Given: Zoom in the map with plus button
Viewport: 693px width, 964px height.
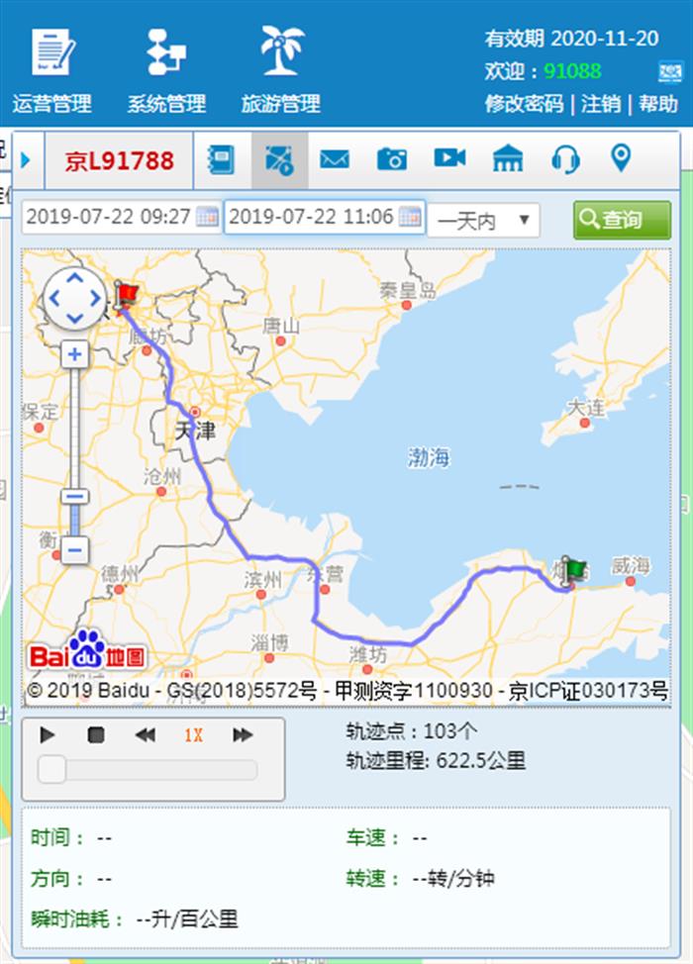Looking at the screenshot, I should point(74,354).
